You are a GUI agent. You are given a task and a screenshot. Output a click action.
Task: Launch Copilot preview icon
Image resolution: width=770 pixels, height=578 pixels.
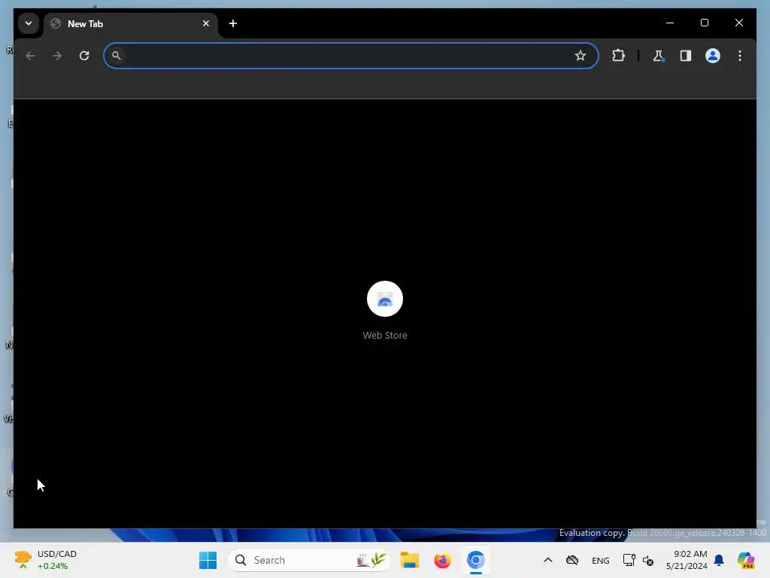click(746, 560)
